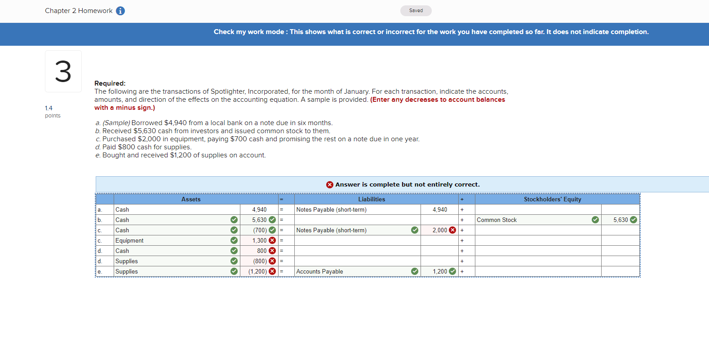Click green check beside 5,630 Common Stock amount

[x=634, y=220]
